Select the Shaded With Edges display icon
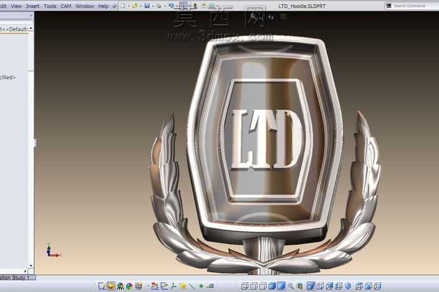 272,286
